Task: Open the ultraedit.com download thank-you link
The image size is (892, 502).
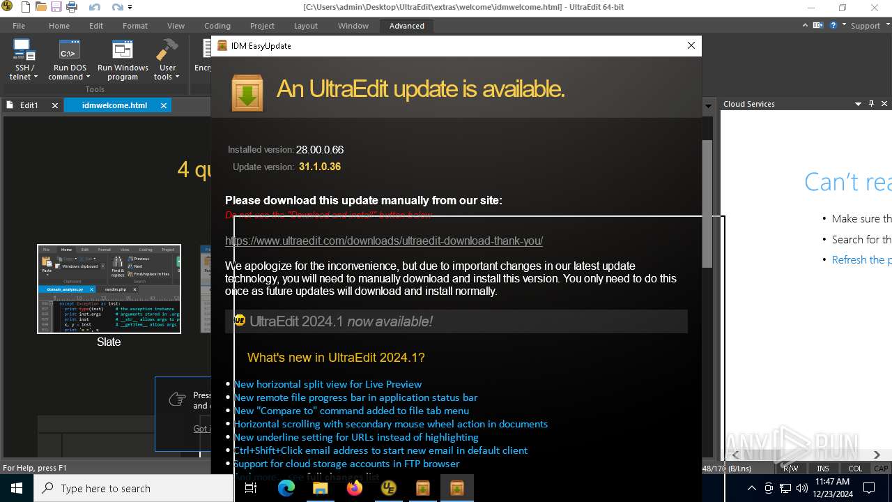Action: coord(384,241)
